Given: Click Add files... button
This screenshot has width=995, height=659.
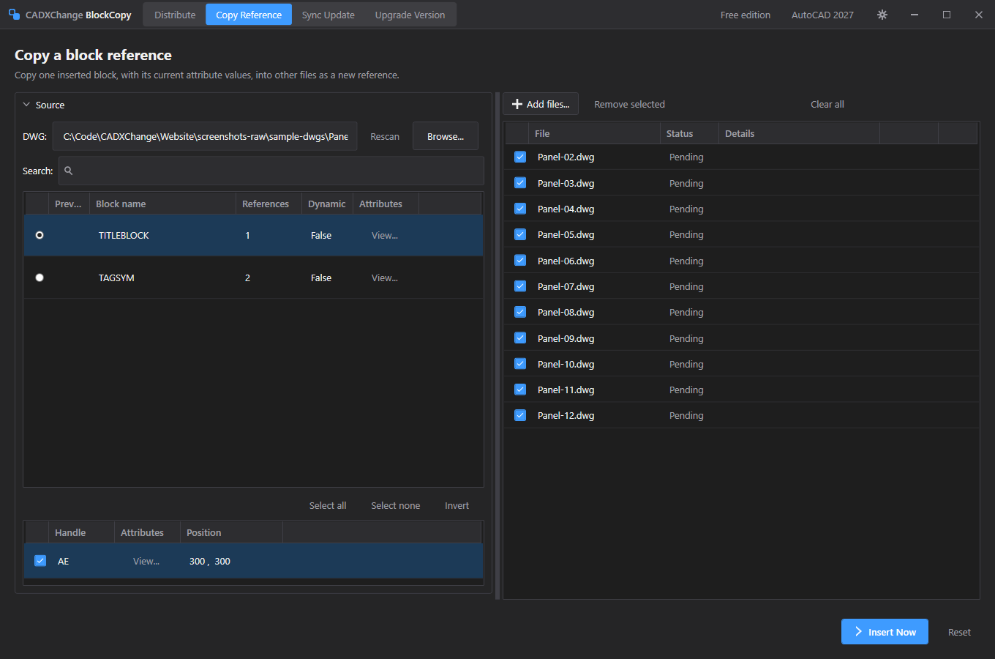Looking at the screenshot, I should [541, 104].
